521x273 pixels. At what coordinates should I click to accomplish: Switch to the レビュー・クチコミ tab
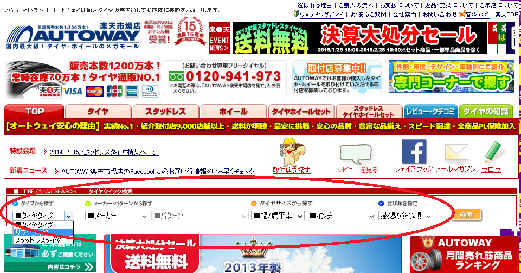(430, 112)
